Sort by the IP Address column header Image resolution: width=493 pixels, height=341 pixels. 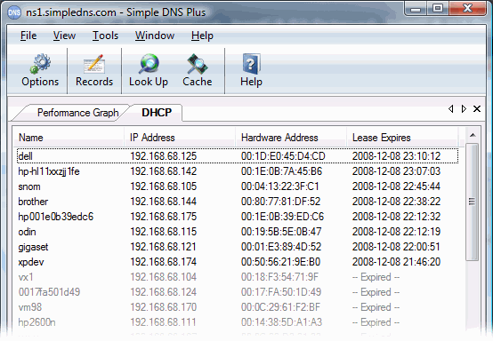(x=180, y=138)
